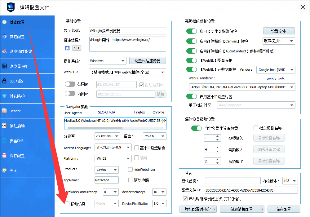Disable the 启用基于IP设置时区 toggle
This screenshot has width=310, height=217.
[192, 96]
